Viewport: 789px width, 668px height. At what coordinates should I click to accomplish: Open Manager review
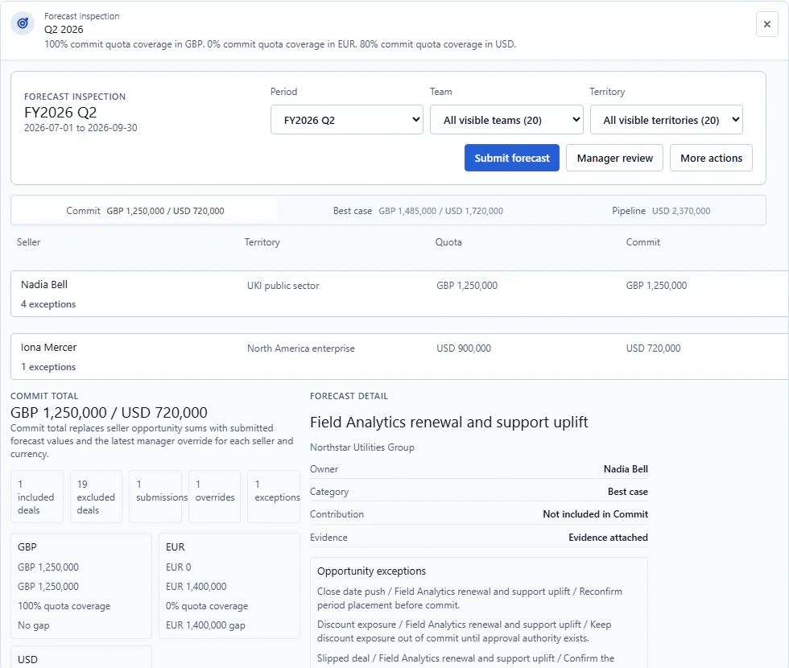[x=614, y=158]
